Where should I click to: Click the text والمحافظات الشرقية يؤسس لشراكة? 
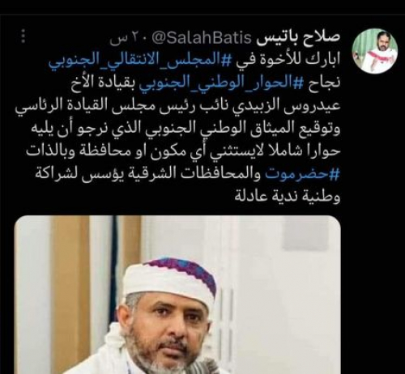click(x=150, y=173)
